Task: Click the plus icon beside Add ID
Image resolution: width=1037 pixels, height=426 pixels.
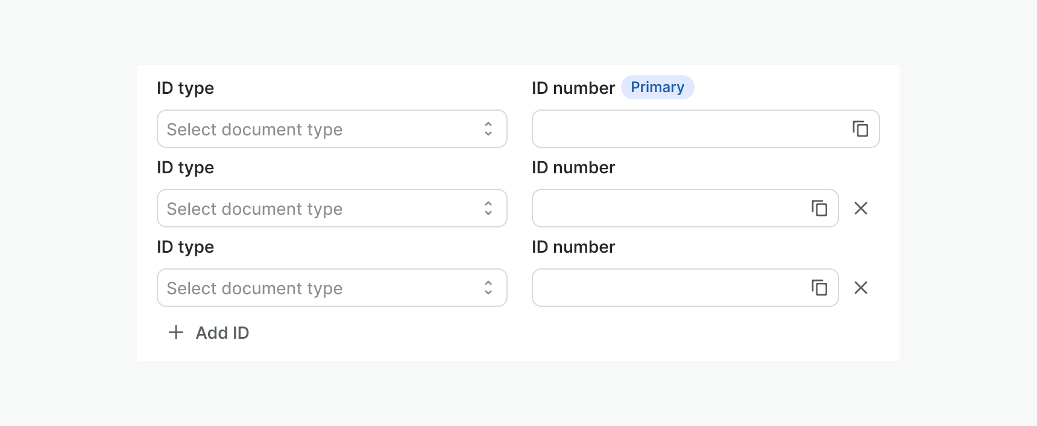Action: [x=176, y=332]
